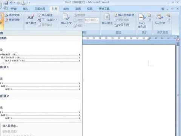Click 更新表格 (Update Table) in captions group
Viewport: 181px width, 136px height.
122,20
